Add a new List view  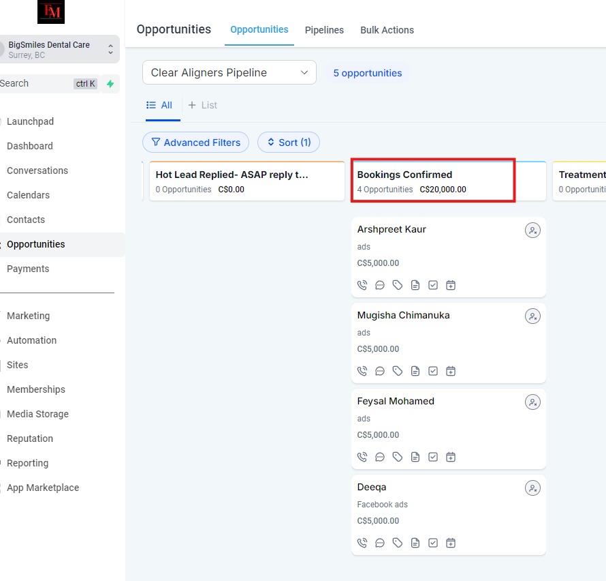coord(203,105)
